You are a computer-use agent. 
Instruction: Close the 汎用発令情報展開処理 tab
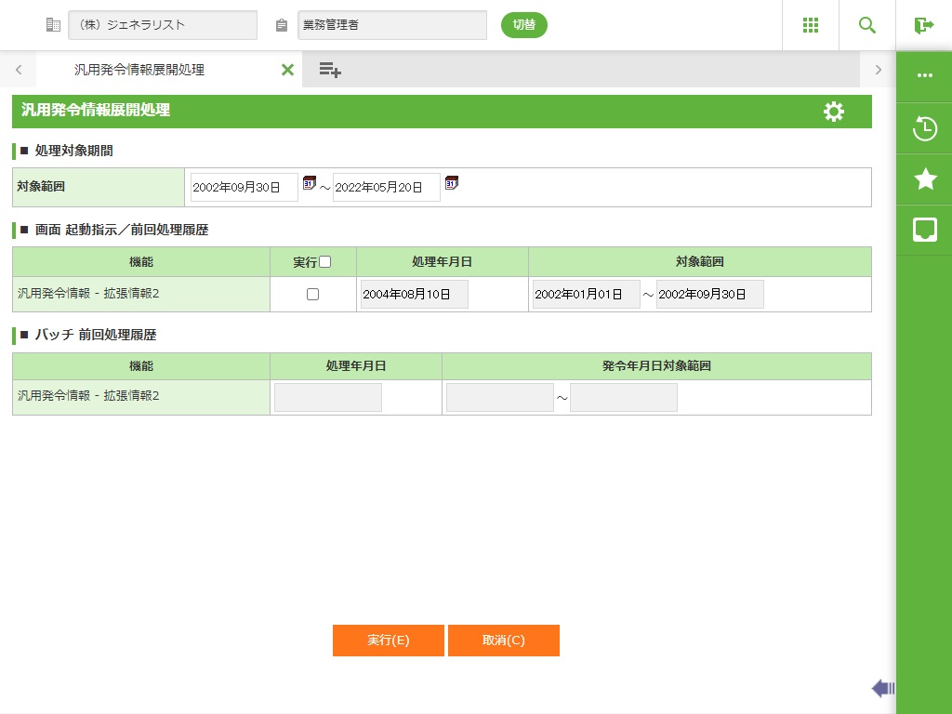pos(287,70)
